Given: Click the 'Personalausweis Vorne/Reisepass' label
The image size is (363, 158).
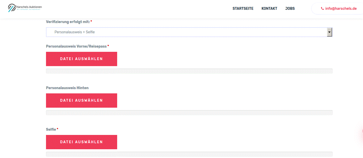Looking at the screenshot, I should pos(76,46).
